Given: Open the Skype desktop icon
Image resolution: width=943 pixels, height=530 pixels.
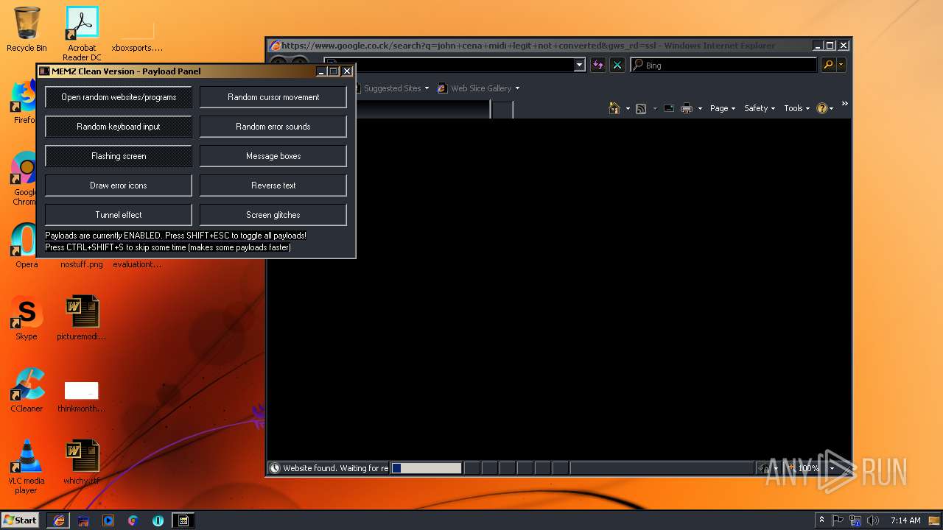Looking at the screenshot, I should (27, 318).
